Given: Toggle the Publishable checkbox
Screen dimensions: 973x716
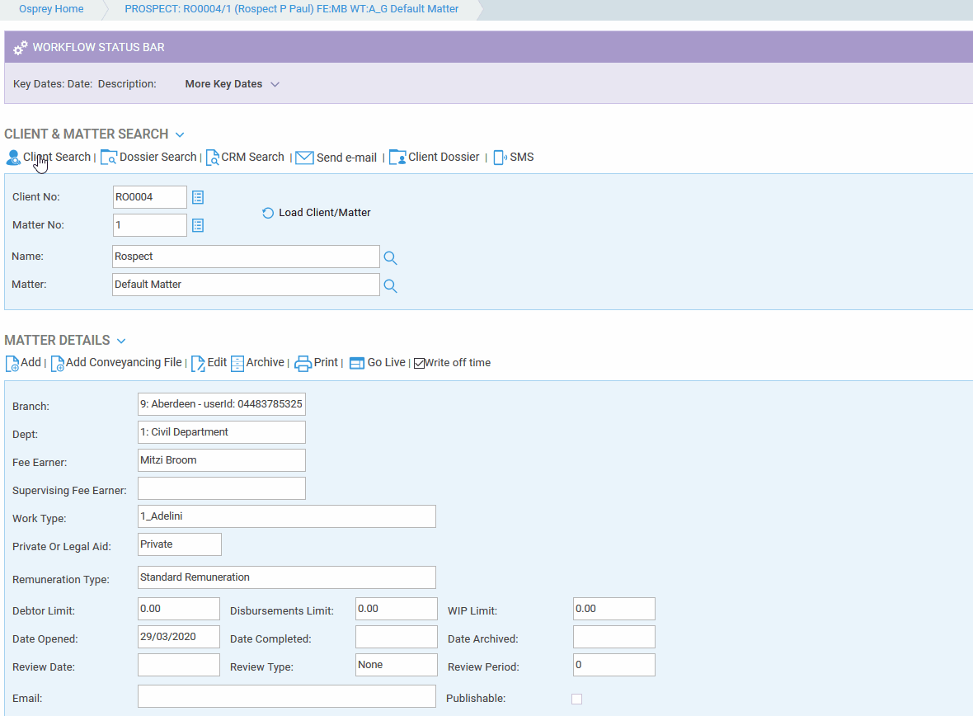Looking at the screenshot, I should click(577, 700).
